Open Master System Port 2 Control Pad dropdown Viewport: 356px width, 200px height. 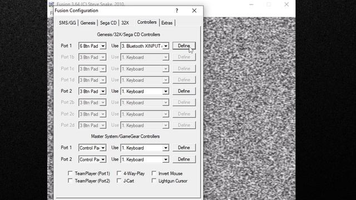(92, 159)
